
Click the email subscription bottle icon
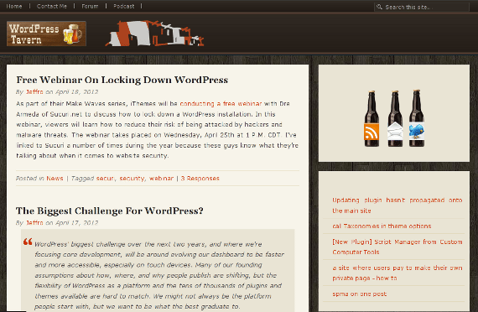(395, 118)
